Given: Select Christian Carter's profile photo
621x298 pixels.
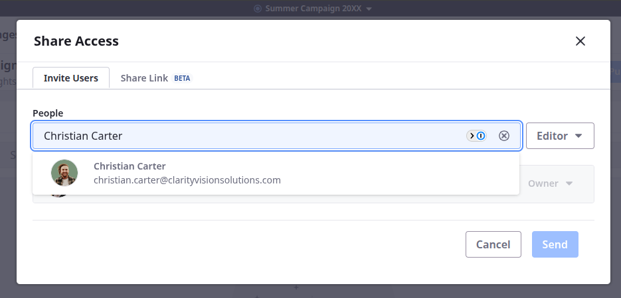Looking at the screenshot, I should click(x=64, y=174).
